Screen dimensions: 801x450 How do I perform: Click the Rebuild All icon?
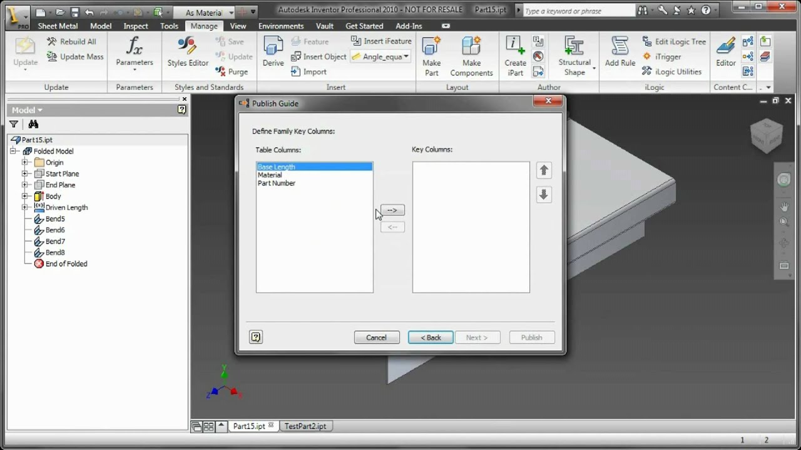(52, 41)
